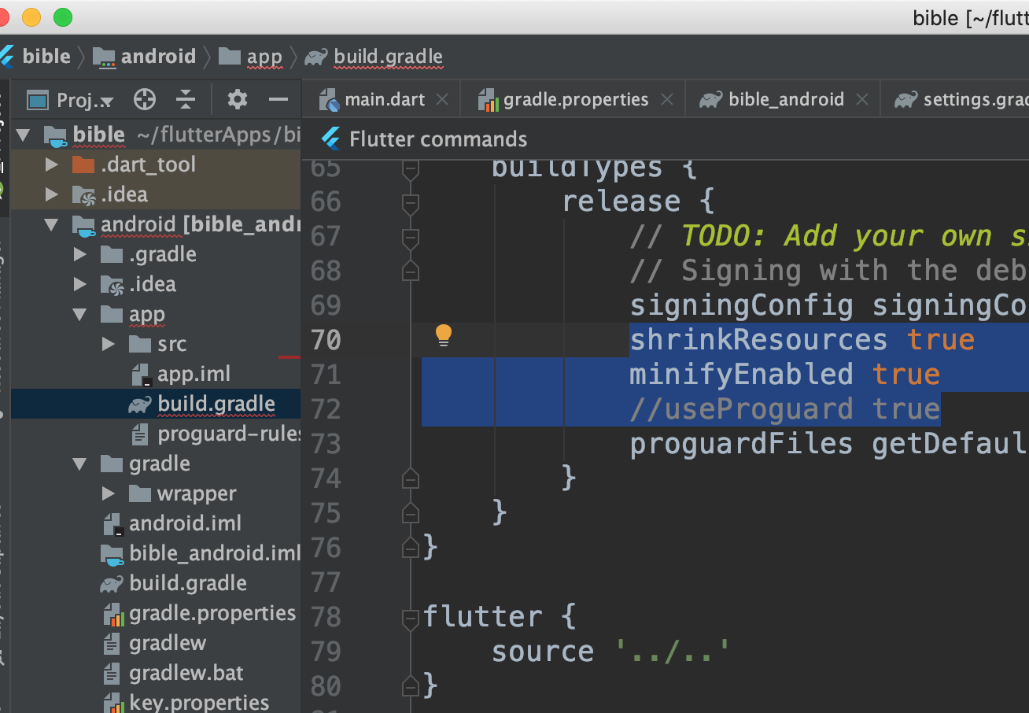
Task: Open Project panel settings gear
Action: 237,99
